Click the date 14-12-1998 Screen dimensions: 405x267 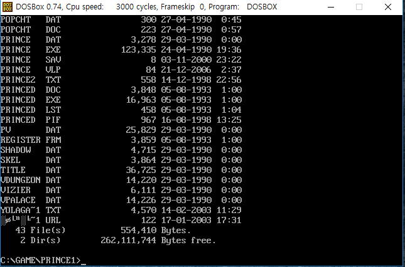pyautogui.click(x=186, y=80)
